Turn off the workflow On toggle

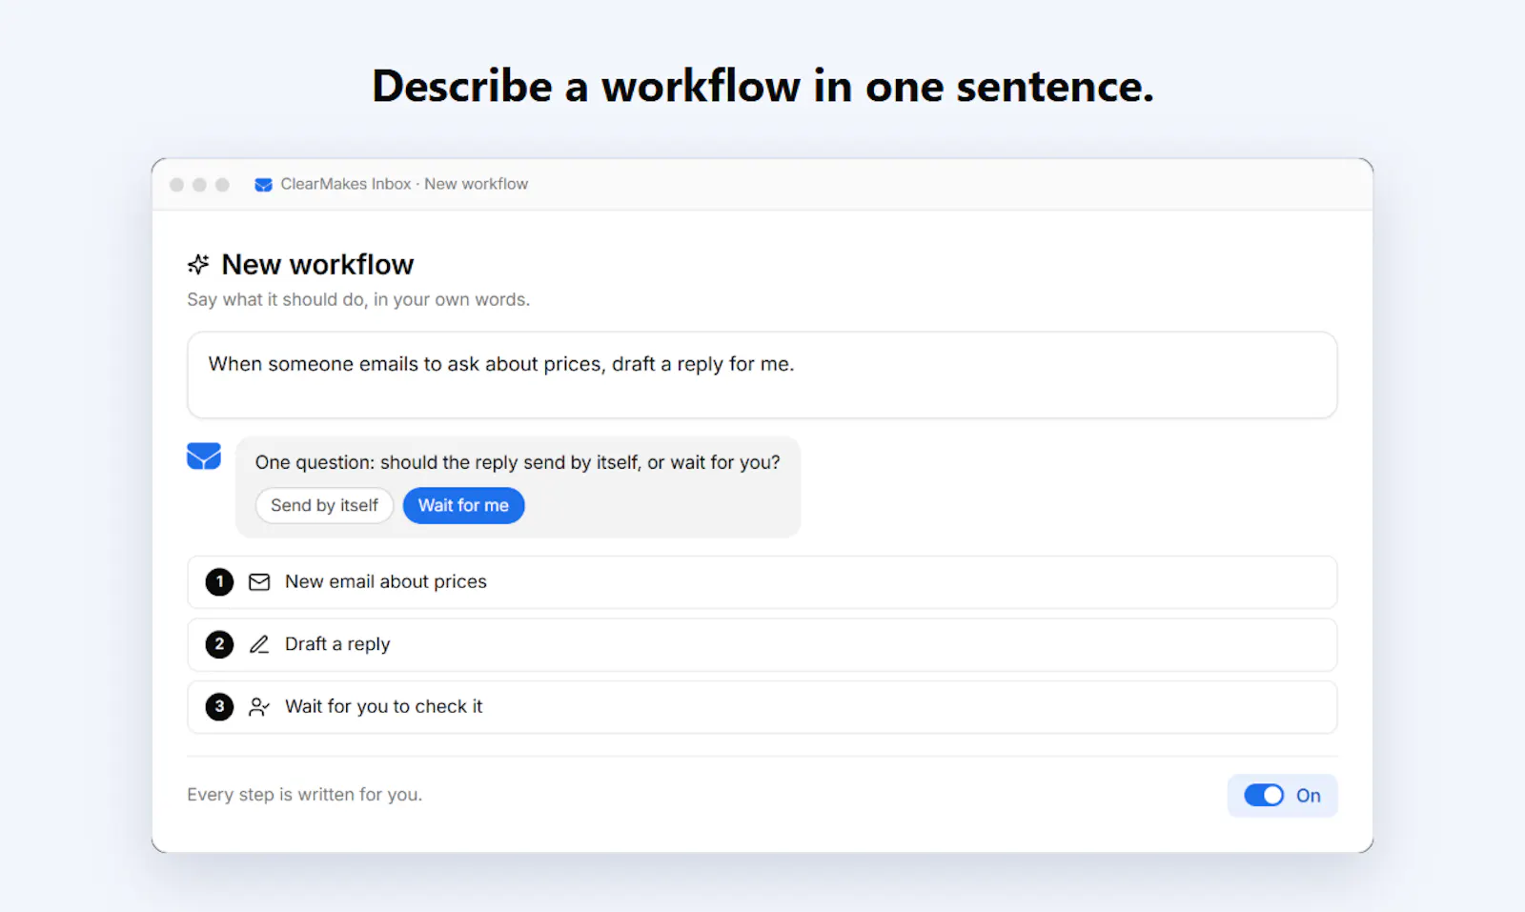click(1264, 796)
